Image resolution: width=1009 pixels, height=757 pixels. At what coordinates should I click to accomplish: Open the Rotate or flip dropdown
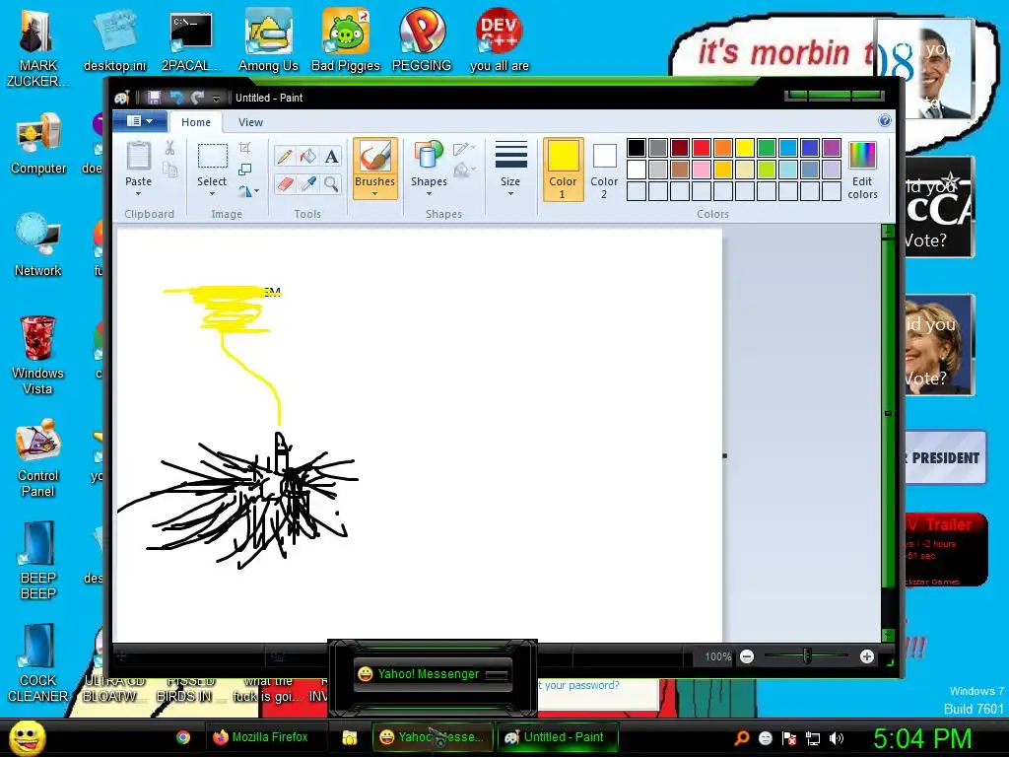coord(248,191)
